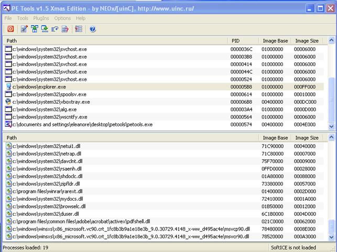The height and width of the screenshot is (252, 337).
Task: Sort modules by Image Base column header
Action: (275, 138)
